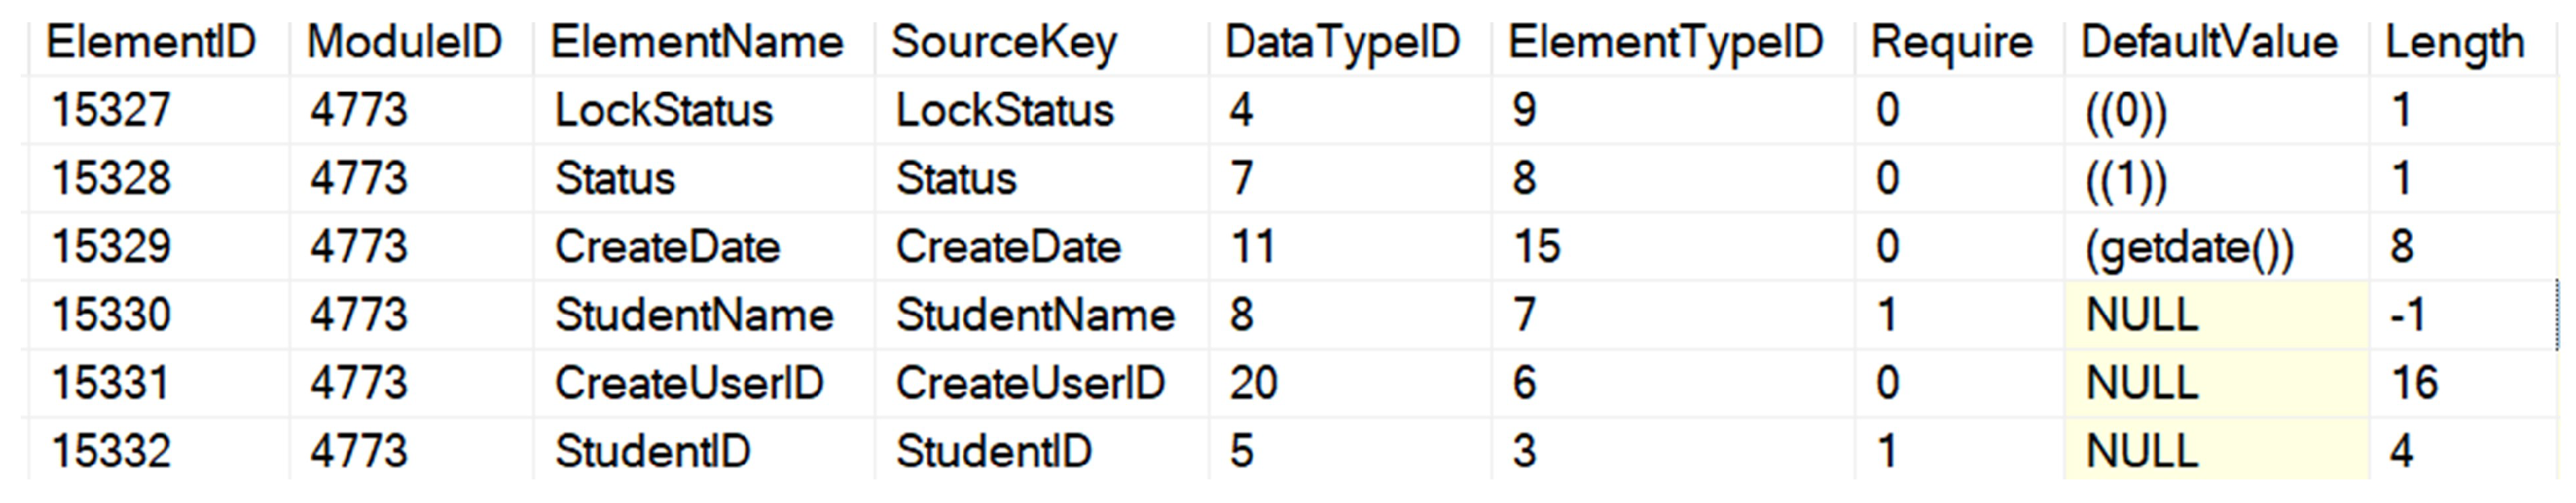Image resolution: width=2576 pixels, height=503 pixels.
Task: Click the ElementName column header
Action: tap(697, 43)
